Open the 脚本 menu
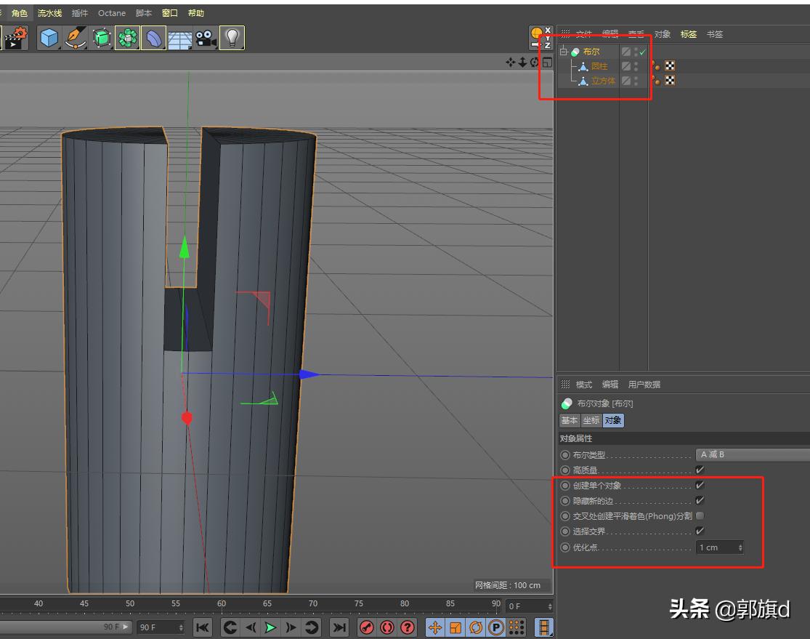The width and height of the screenshot is (810, 639). tap(144, 13)
